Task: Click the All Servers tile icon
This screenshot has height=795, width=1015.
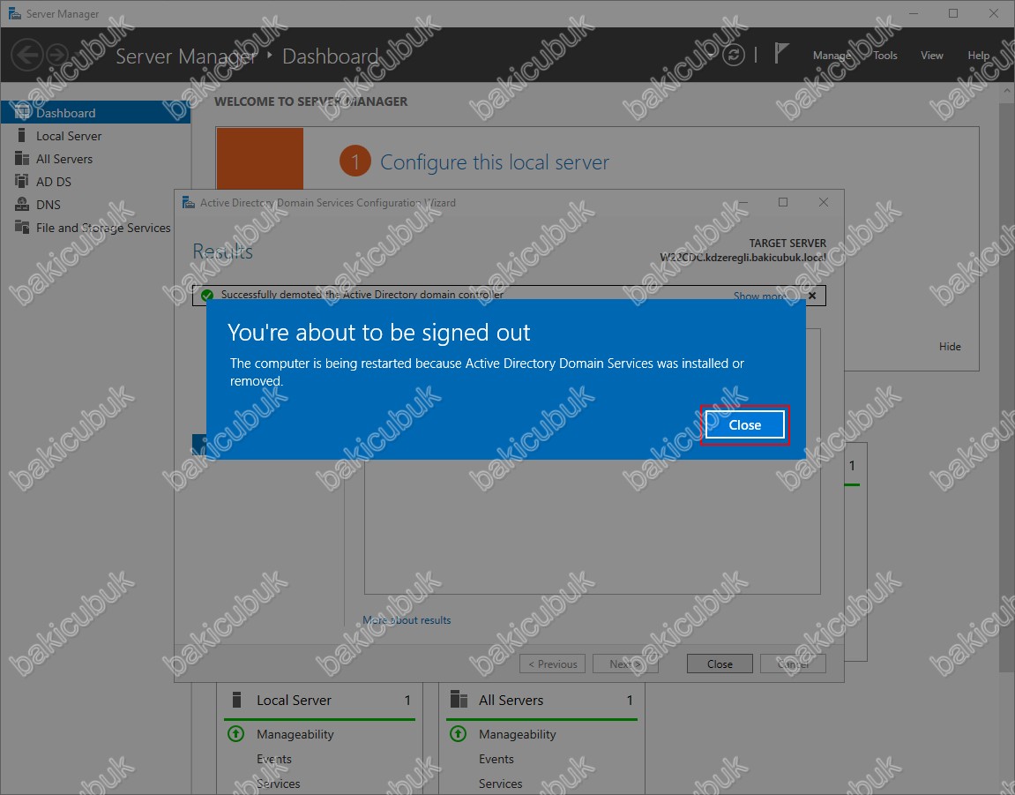Action: point(459,700)
